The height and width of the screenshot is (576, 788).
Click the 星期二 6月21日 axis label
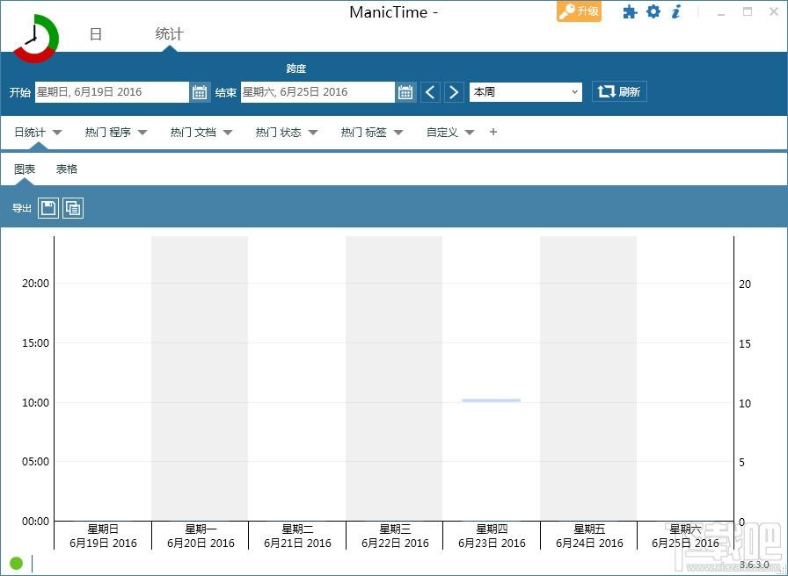click(x=297, y=536)
